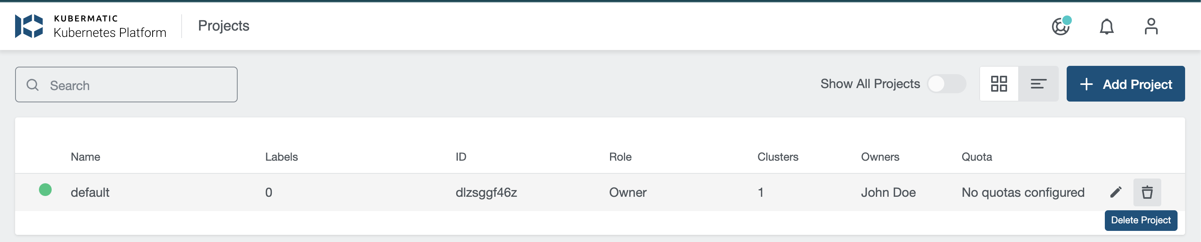This screenshot has width=1201, height=242.
Task: Switch to list table view
Action: (x=1038, y=84)
